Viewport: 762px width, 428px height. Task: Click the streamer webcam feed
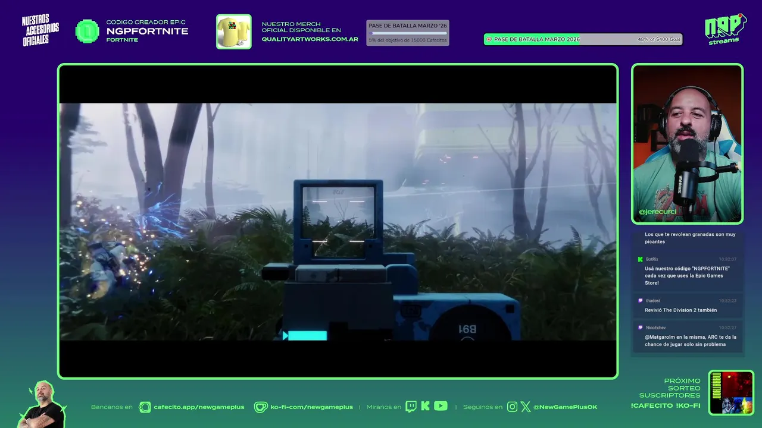687,144
